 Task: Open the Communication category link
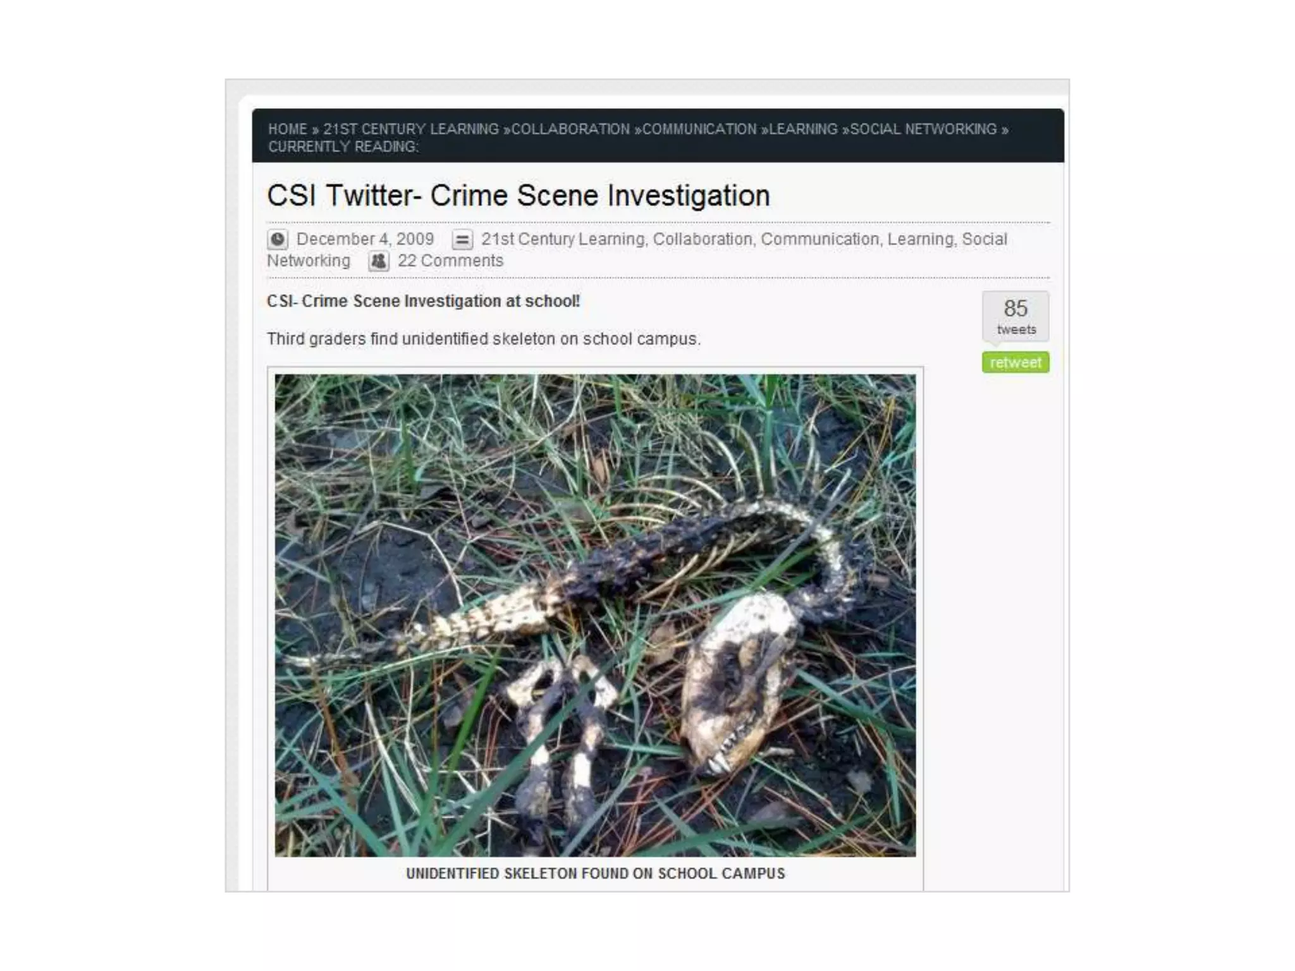[x=820, y=239]
